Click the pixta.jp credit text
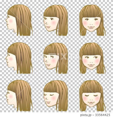The width and height of the screenshot is (113, 117). [x=86, y=115]
